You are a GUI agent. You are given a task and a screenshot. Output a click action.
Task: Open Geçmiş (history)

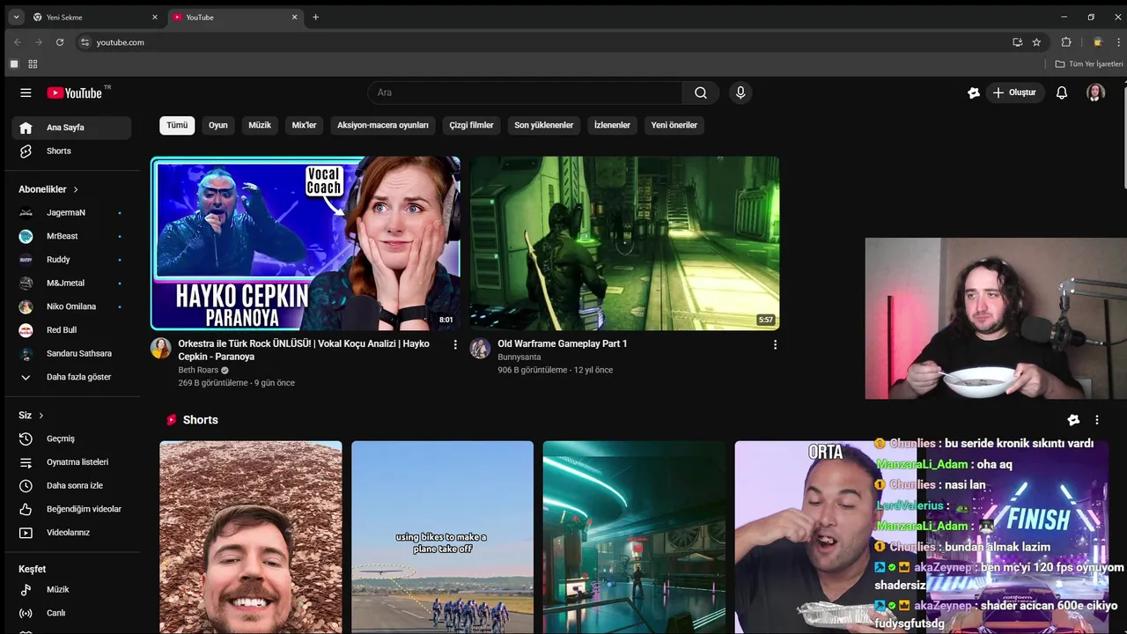click(x=72, y=439)
